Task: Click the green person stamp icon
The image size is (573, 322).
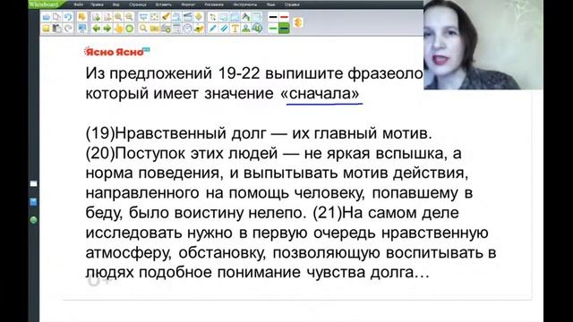Action: [x=245, y=28]
